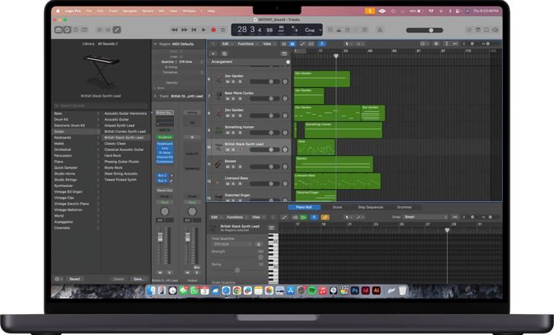Switch to the Score editor tab

337,207
